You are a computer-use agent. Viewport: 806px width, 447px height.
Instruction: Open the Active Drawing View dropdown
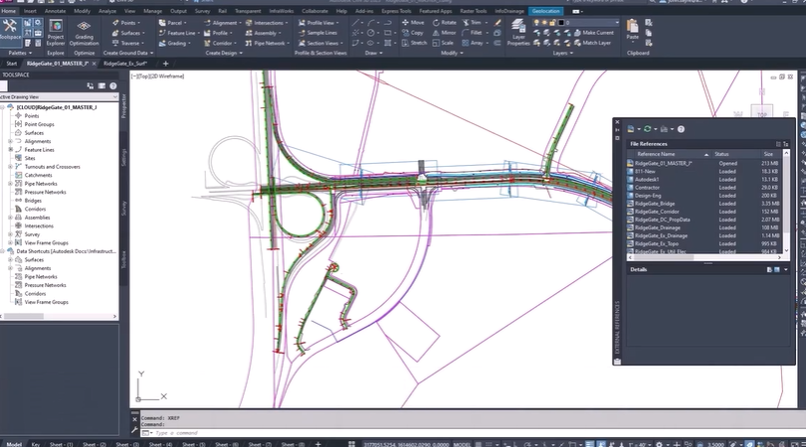tap(59, 96)
